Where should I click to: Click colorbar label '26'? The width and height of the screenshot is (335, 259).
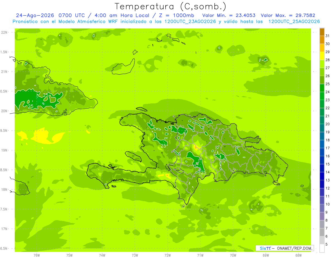(328, 76)
